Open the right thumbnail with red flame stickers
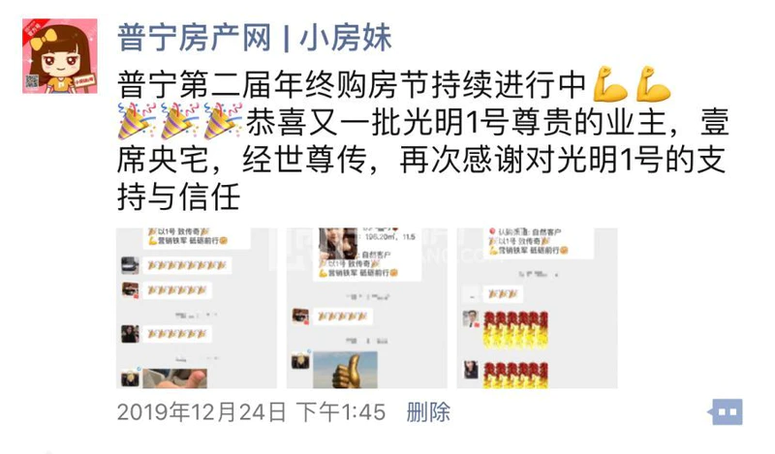The height and width of the screenshot is (454, 775). click(x=537, y=308)
